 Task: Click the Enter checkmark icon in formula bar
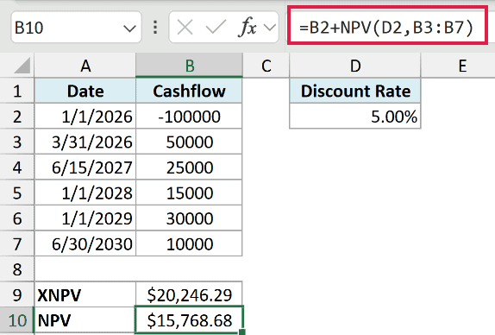[x=216, y=28]
